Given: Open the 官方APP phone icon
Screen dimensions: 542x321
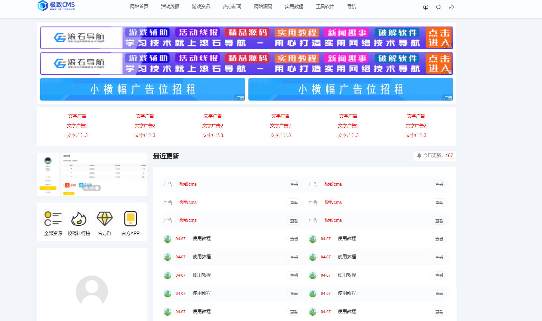Looking at the screenshot, I should point(130,219).
